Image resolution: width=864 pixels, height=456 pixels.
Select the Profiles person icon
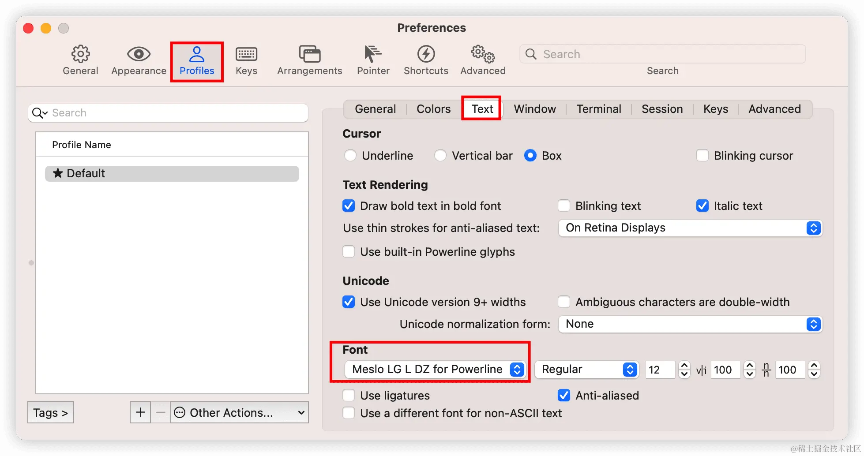[197, 54]
